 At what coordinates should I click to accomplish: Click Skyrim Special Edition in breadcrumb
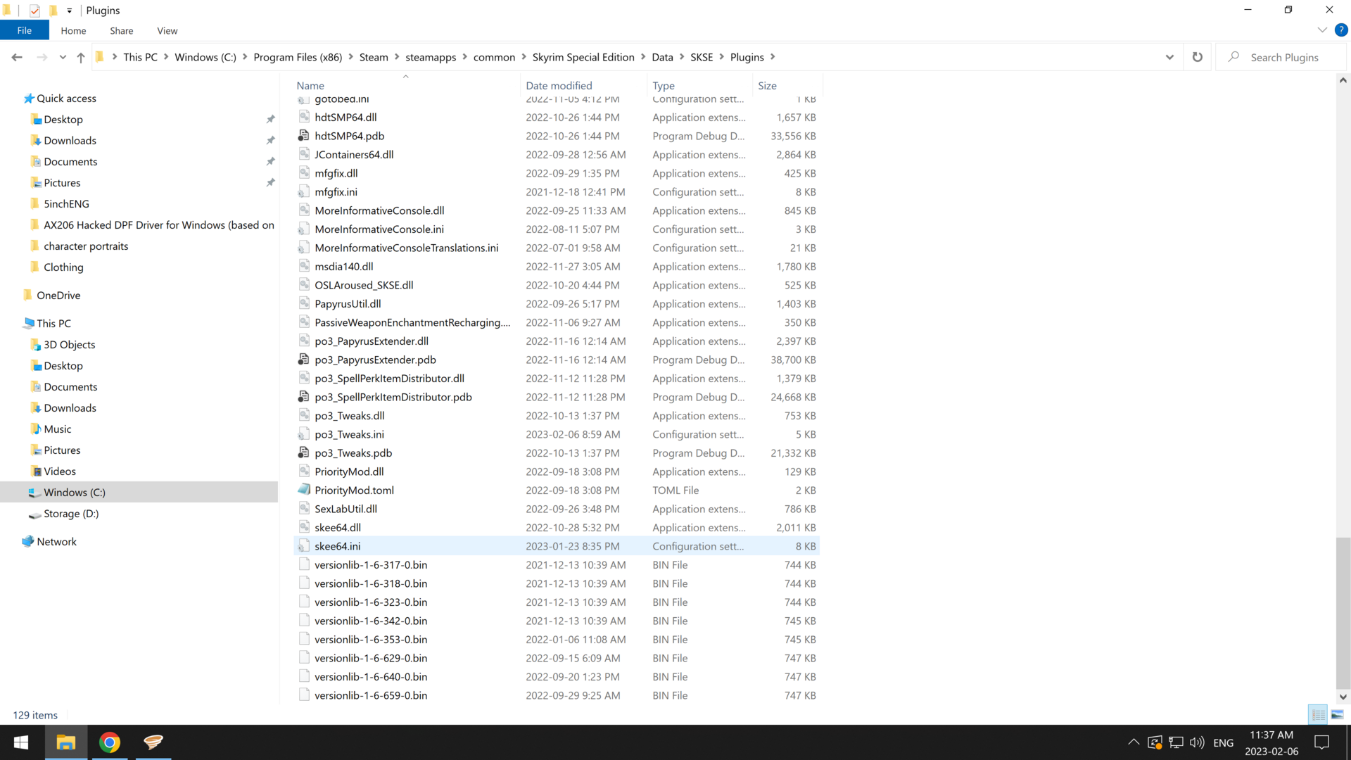(583, 57)
